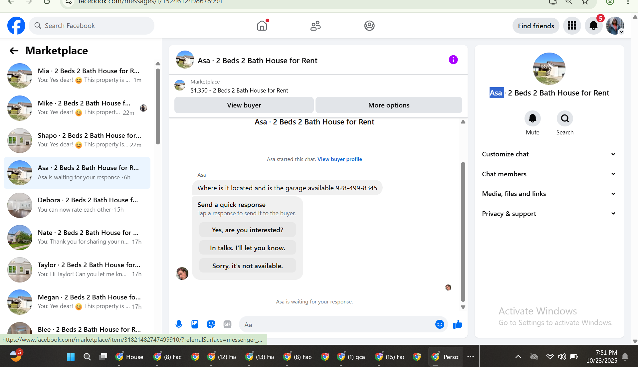Expand the Chat members section
This screenshot has width=638, height=367.
pyautogui.click(x=549, y=174)
